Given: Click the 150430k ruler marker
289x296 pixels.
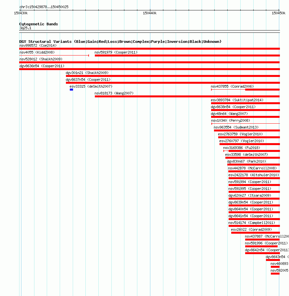Looking at the screenshot, I should coord(21,13).
